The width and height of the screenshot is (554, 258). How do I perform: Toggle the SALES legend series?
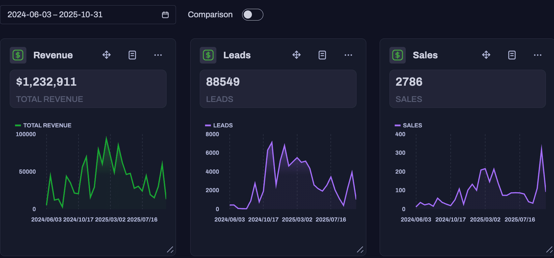408,125
